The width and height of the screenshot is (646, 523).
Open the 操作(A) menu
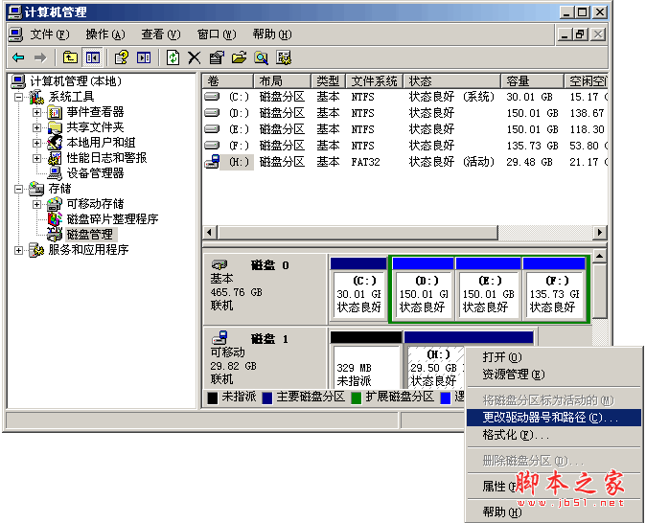pyautogui.click(x=105, y=34)
